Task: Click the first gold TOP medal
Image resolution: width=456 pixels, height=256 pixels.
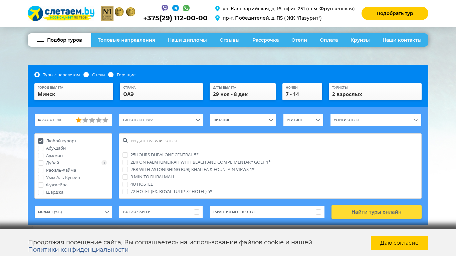Action: coord(119,12)
